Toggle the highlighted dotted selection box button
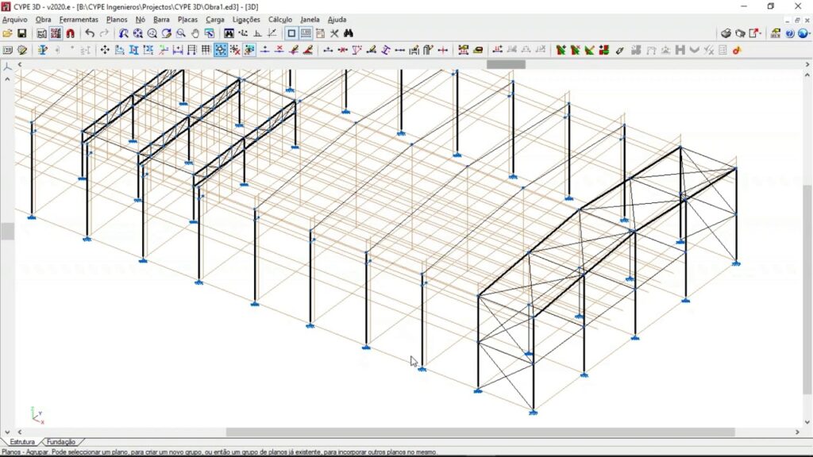 221,50
